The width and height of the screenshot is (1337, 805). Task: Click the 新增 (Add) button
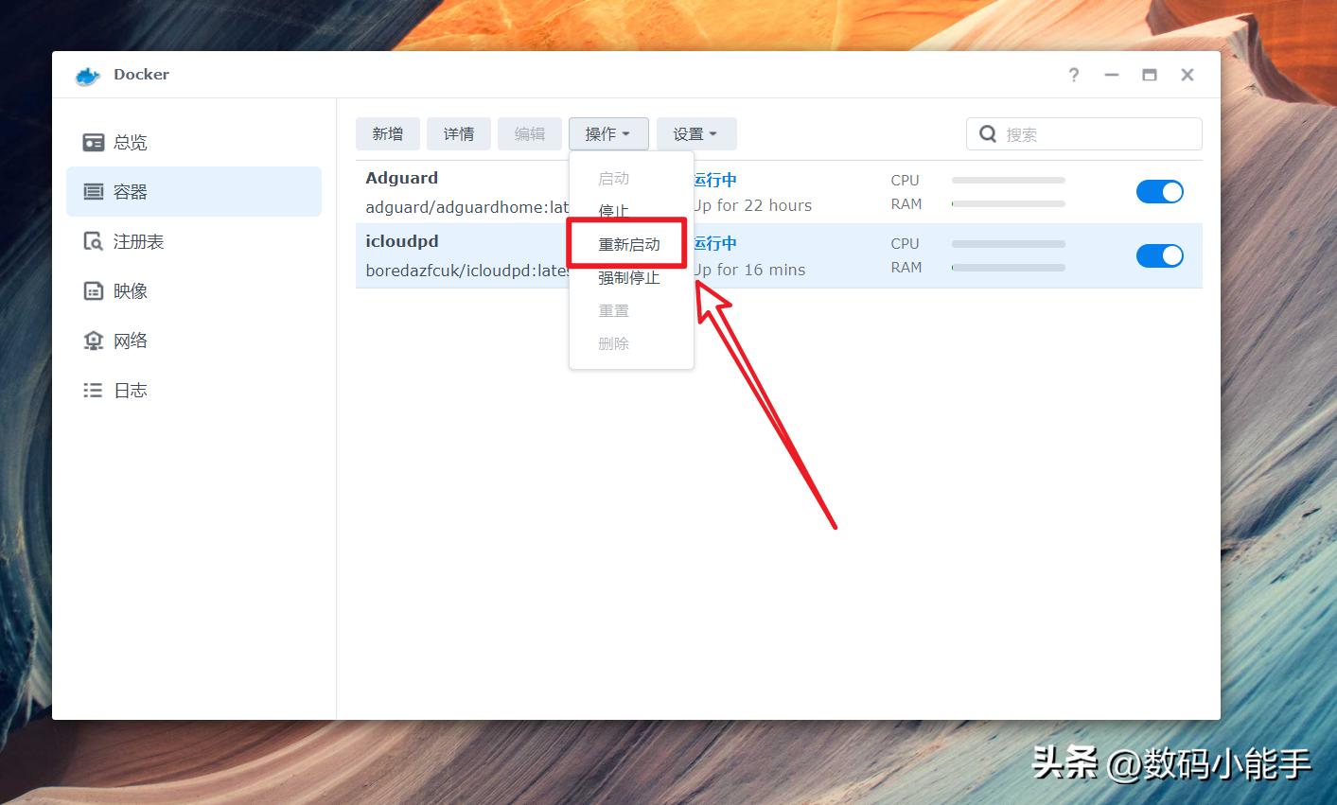coord(387,133)
